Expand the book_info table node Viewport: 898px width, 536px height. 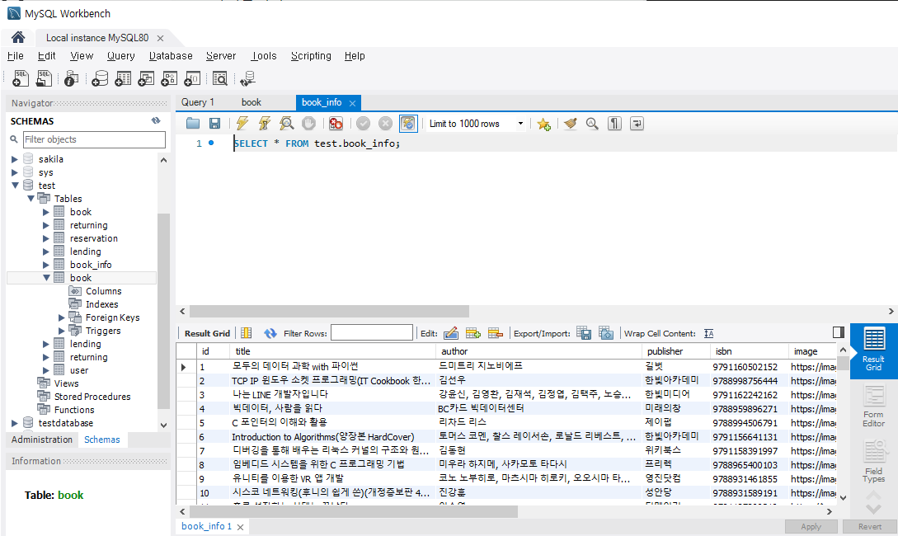click(46, 265)
